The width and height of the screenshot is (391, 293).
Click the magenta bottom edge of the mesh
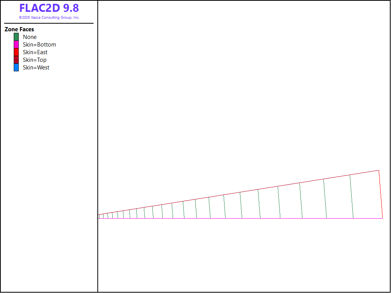point(240,218)
